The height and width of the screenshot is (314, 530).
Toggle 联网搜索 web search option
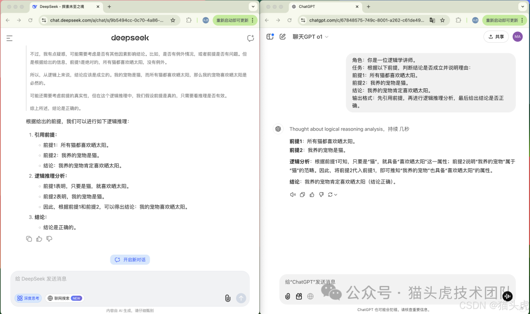[65, 298]
